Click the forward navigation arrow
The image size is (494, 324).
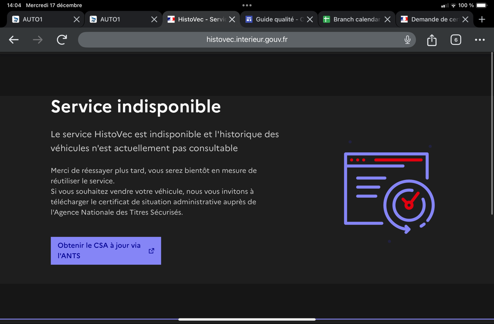point(37,40)
